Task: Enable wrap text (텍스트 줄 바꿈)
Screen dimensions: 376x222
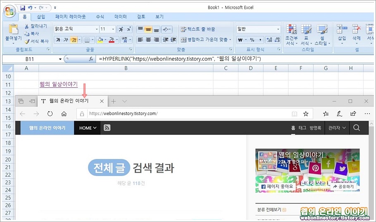Action: point(198,29)
